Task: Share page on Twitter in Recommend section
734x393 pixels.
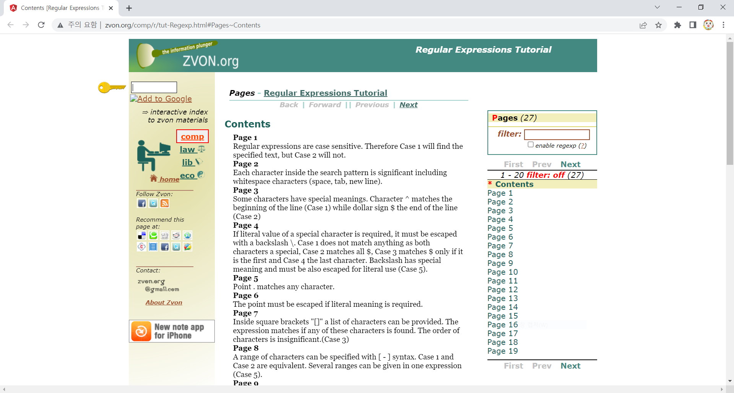Action: [x=176, y=247]
